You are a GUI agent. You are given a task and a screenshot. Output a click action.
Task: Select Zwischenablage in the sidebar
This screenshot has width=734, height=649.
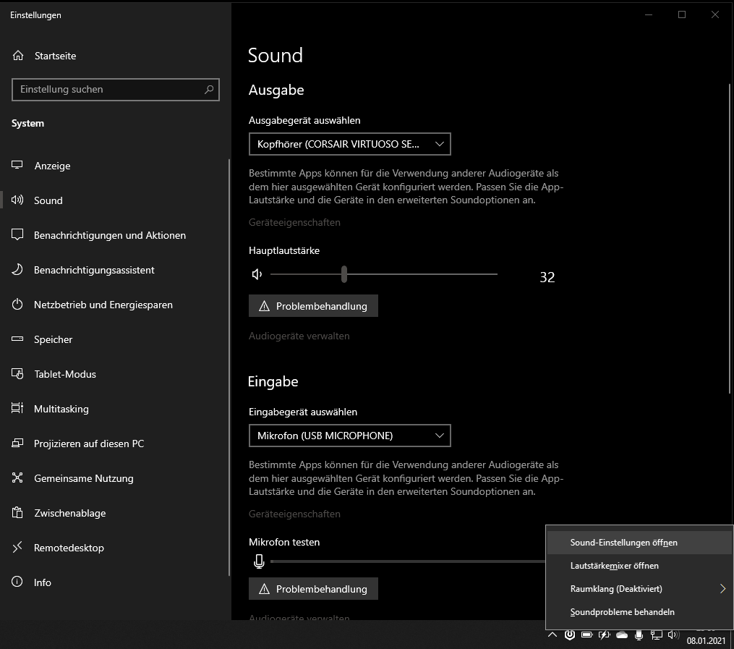coord(69,513)
